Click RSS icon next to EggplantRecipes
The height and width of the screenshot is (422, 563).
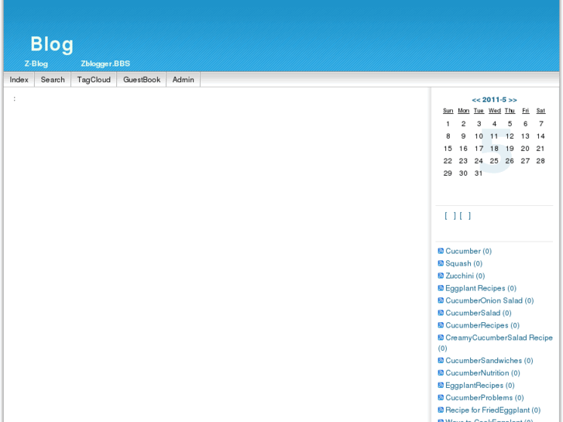(441, 385)
